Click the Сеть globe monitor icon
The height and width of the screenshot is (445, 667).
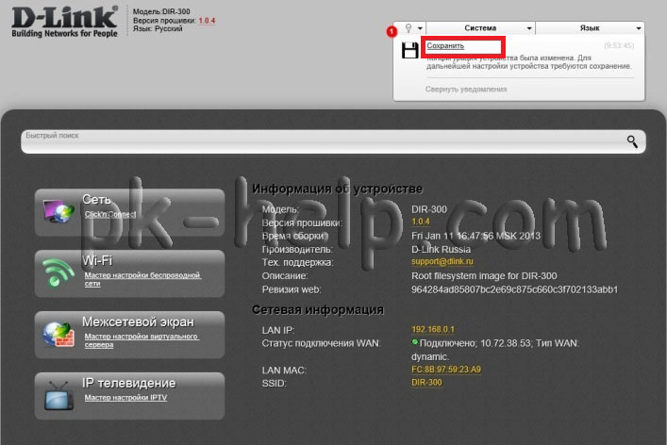tap(58, 211)
